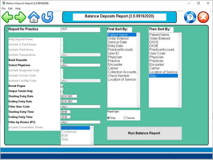Click the blue refresh arrow icon
The width and height of the screenshot is (213, 160).
pyautogui.click(x=47, y=17)
